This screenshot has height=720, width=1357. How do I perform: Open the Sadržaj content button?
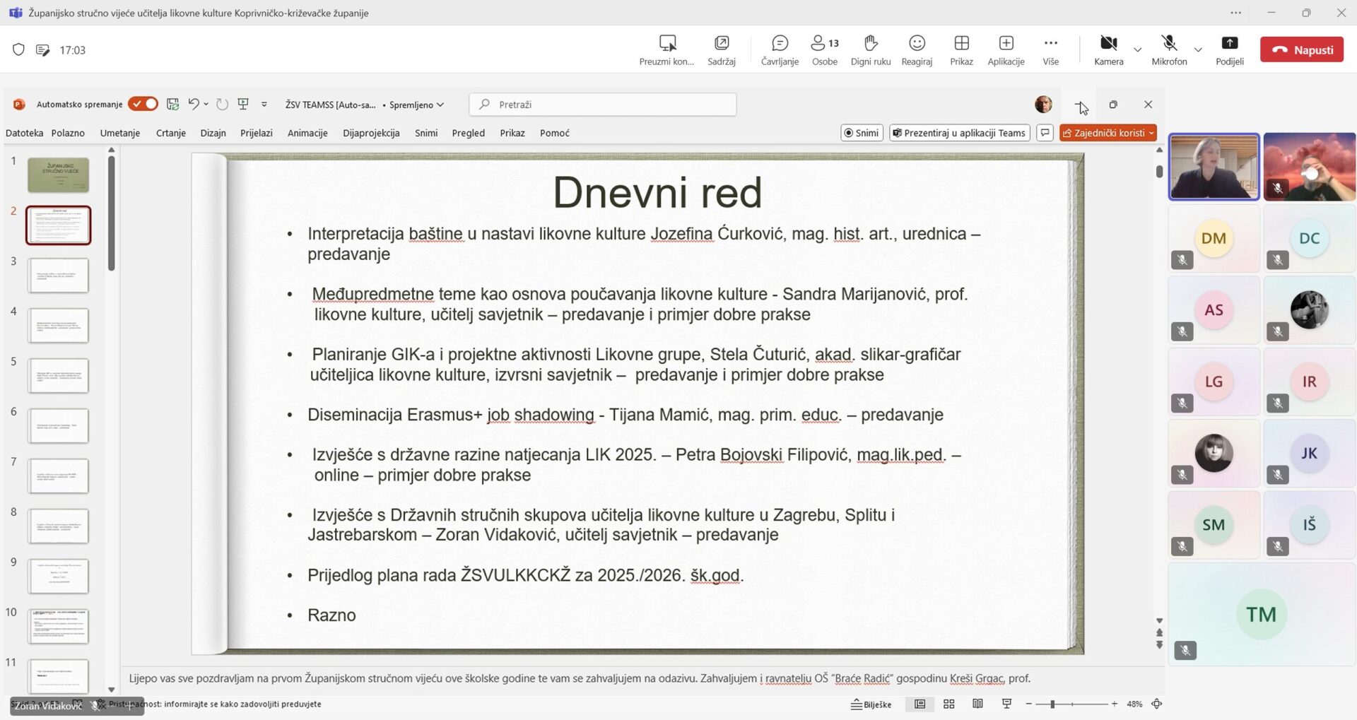722,50
